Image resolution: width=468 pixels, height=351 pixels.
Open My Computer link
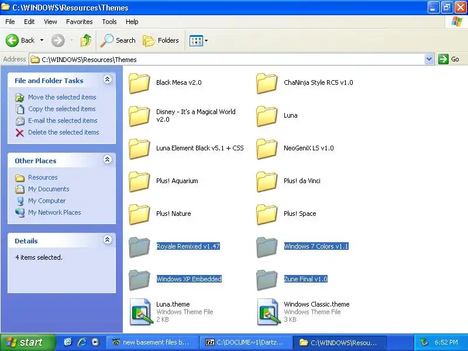click(47, 201)
